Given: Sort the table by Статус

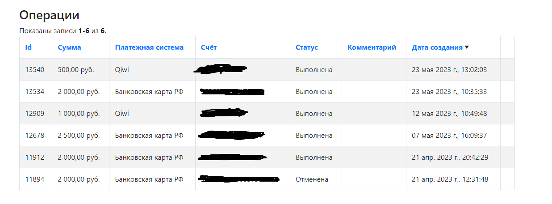Looking at the screenshot, I should click(x=307, y=47).
